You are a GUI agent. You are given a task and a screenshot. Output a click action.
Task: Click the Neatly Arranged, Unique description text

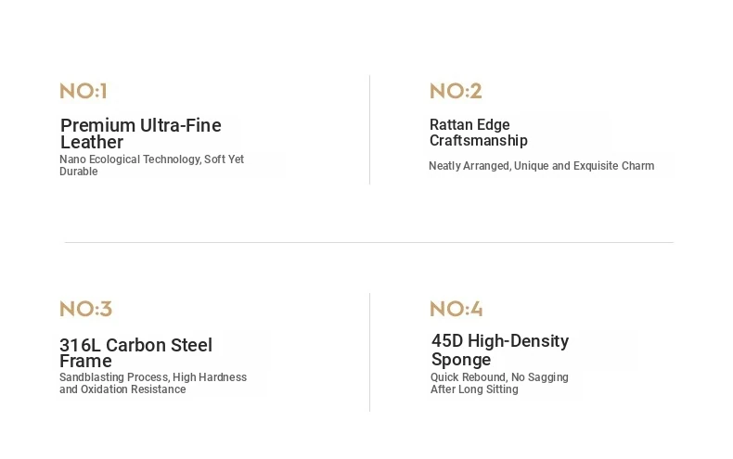tap(541, 166)
